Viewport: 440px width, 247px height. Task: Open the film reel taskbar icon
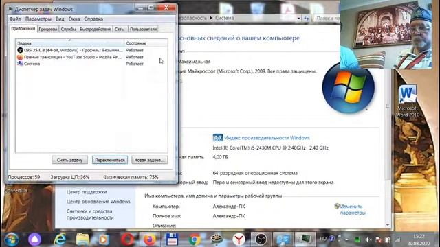(217, 239)
